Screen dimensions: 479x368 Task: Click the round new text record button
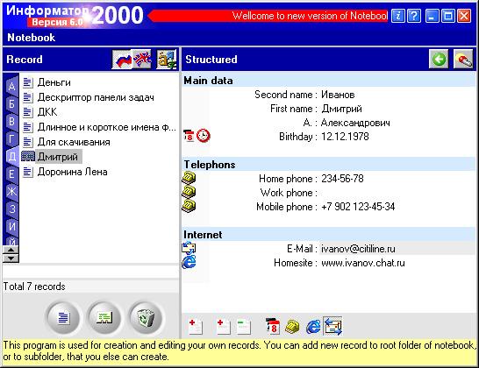click(x=63, y=318)
